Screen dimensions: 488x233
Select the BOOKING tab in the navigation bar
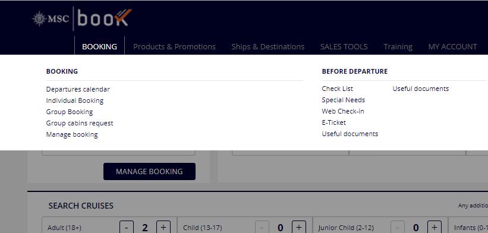pyautogui.click(x=100, y=47)
